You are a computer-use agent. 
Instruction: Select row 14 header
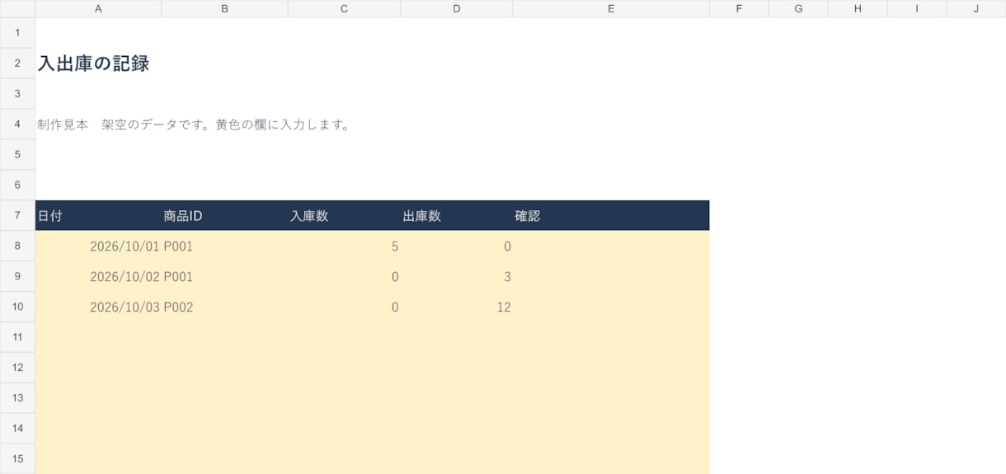17,429
